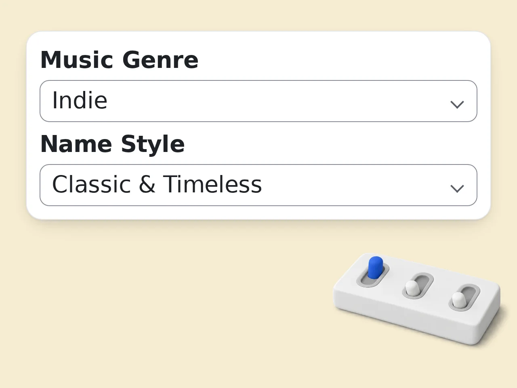517x388 pixels.
Task: Click the right toggle's gray slot
Action: click(x=464, y=298)
